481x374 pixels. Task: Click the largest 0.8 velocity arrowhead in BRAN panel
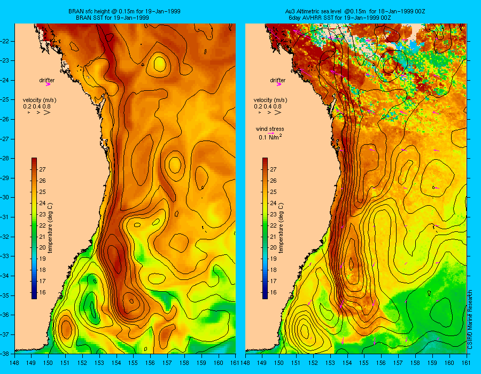tap(47, 113)
